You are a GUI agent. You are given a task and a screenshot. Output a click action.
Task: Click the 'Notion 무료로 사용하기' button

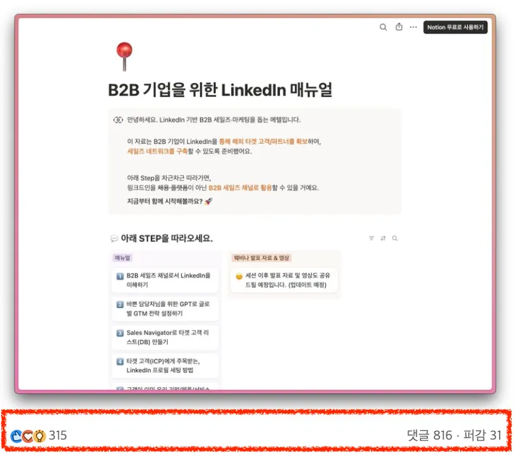pos(456,28)
